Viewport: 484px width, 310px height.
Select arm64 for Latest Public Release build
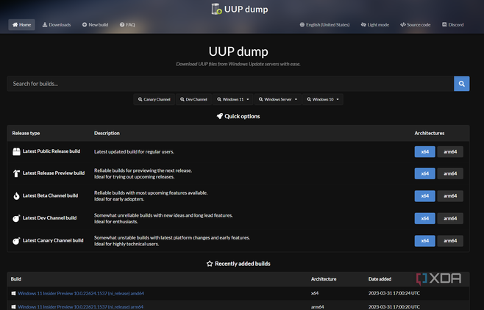click(x=450, y=151)
